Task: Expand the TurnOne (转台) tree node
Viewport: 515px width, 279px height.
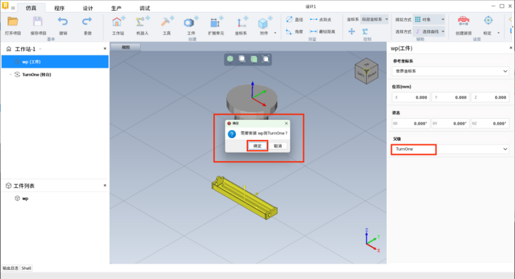Action: [11, 74]
